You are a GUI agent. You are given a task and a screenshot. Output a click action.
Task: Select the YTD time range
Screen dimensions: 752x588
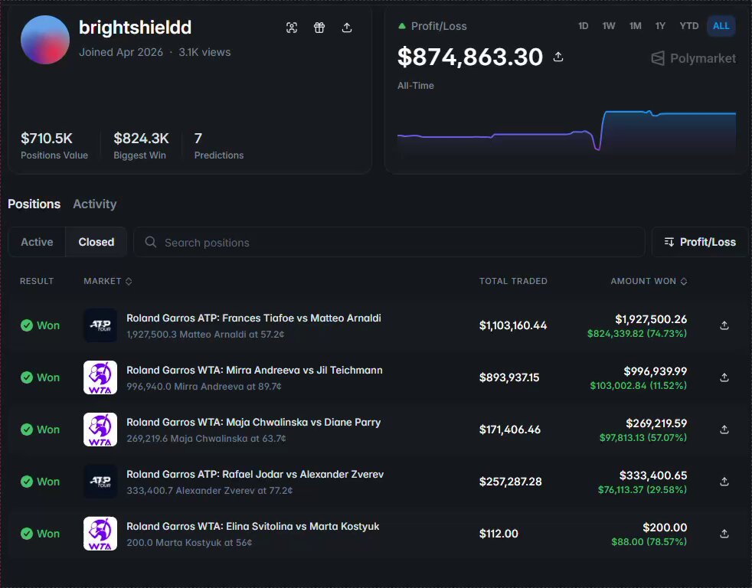click(689, 26)
